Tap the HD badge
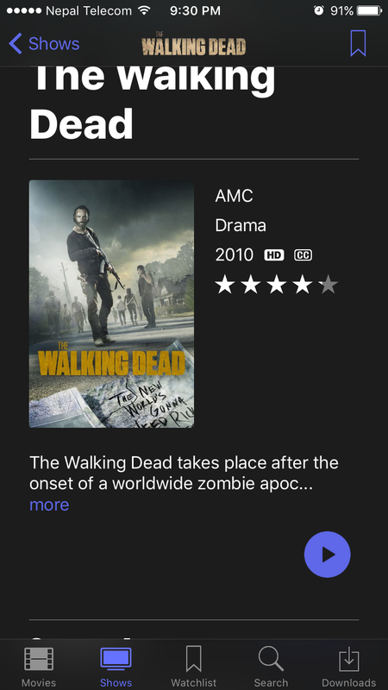388x690 pixels. 273,255
